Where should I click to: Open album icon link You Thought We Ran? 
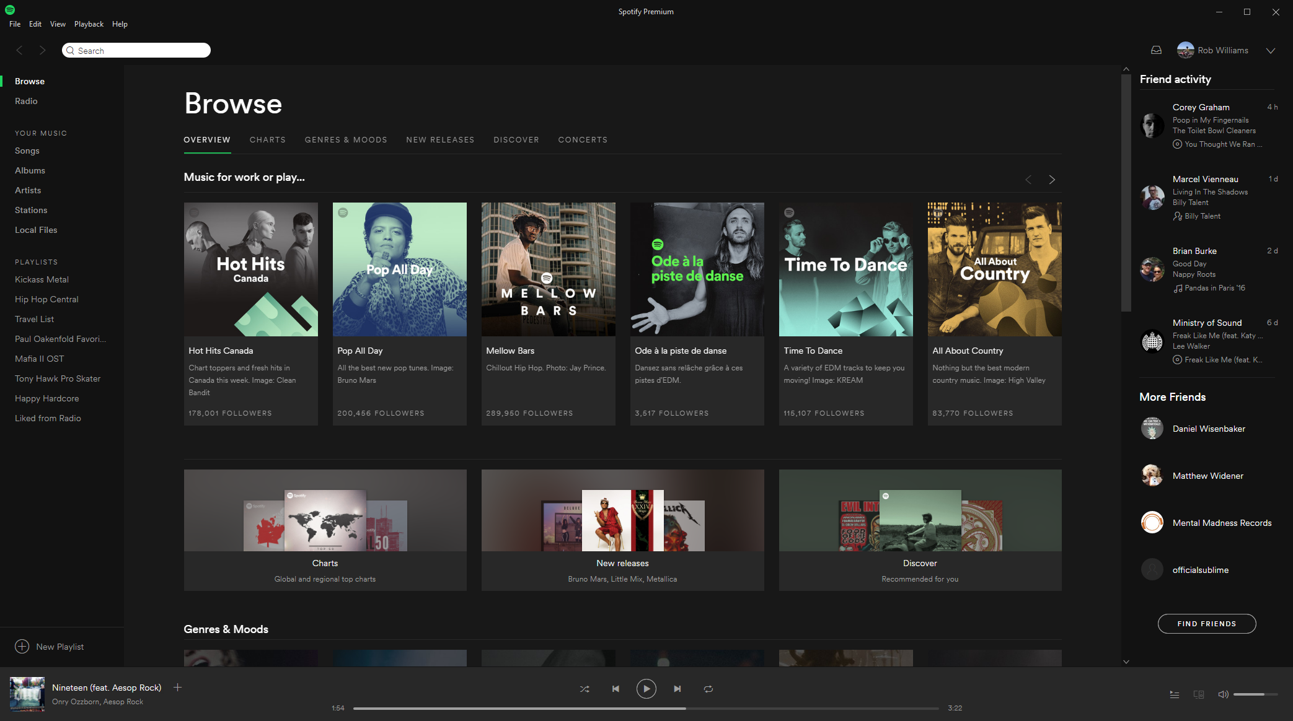coord(1176,144)
